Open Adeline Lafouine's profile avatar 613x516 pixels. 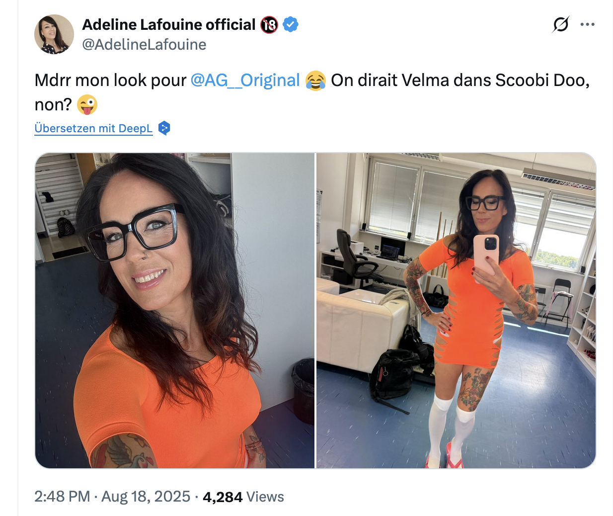click(54, 34)
